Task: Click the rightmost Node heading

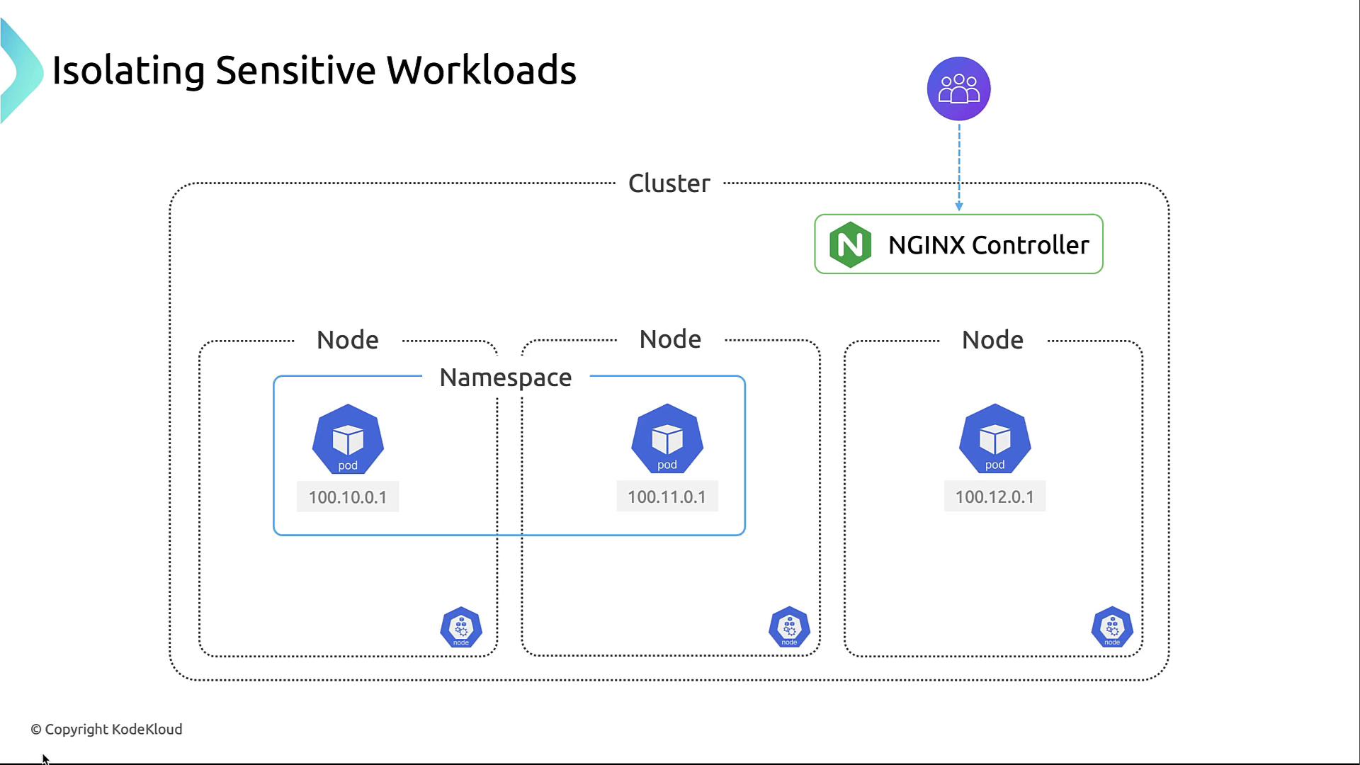Action: coord(992,340)
